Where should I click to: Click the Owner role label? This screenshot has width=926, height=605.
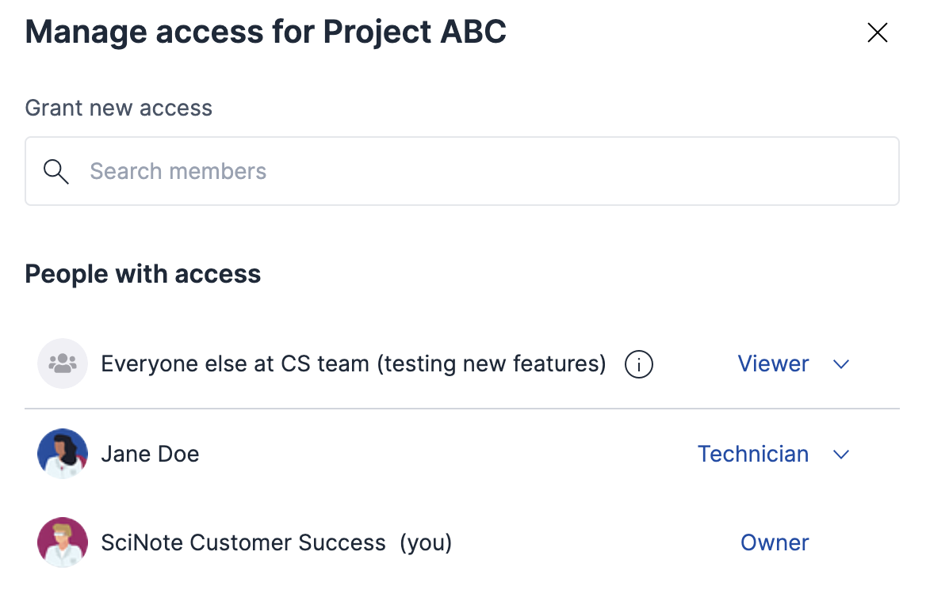775,542
